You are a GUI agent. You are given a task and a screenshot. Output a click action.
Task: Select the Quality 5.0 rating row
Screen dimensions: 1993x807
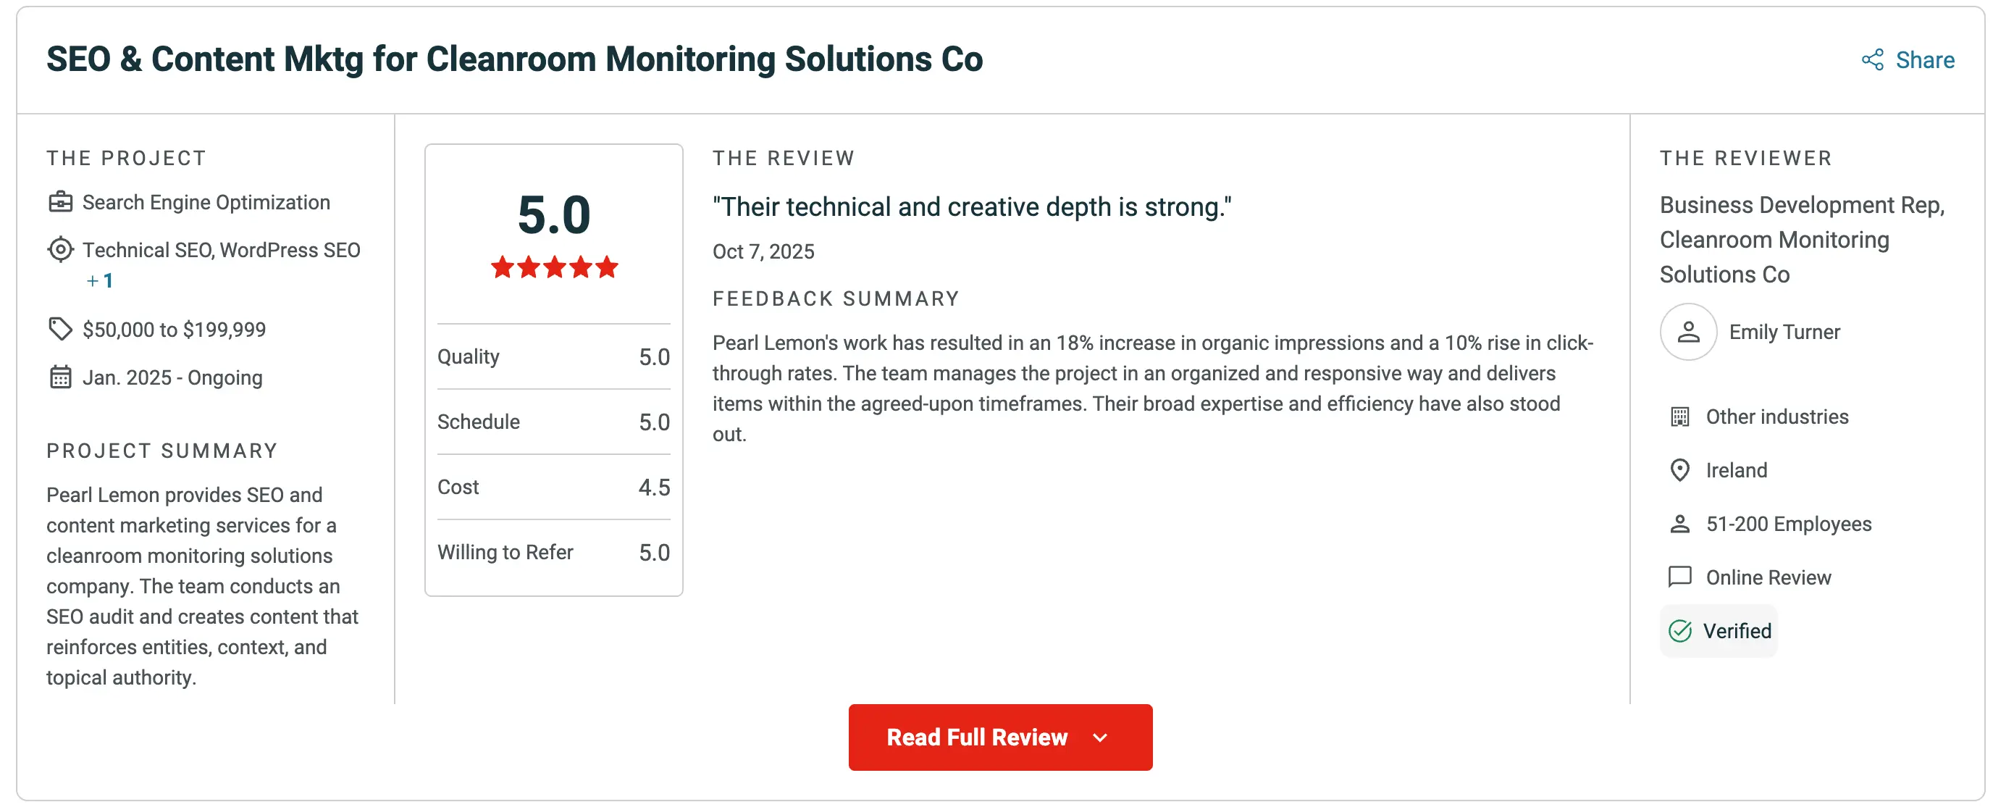coord(553,356)
